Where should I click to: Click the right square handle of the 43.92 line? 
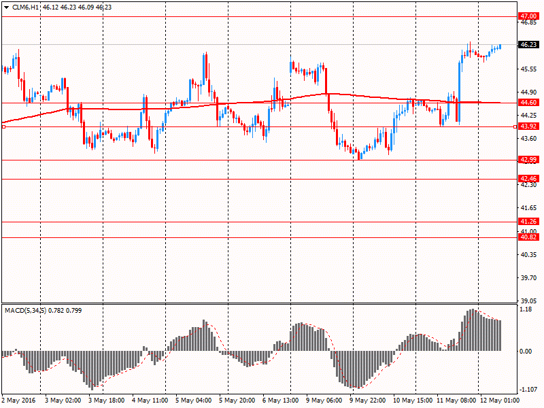pyautogui.click(x=515, y=127)
